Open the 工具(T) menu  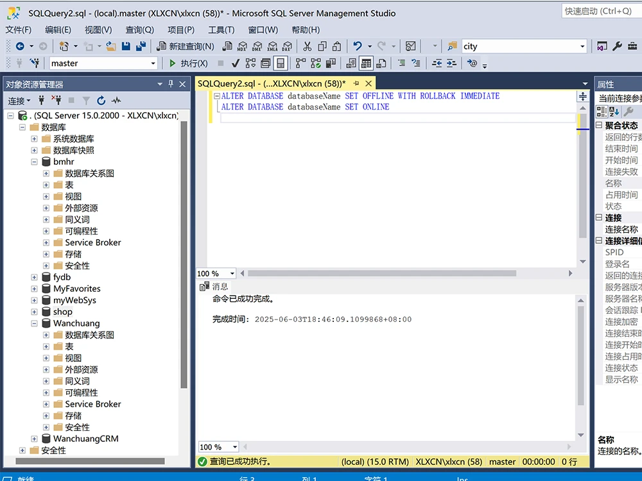pyautogui.click(x=221, y=30)
